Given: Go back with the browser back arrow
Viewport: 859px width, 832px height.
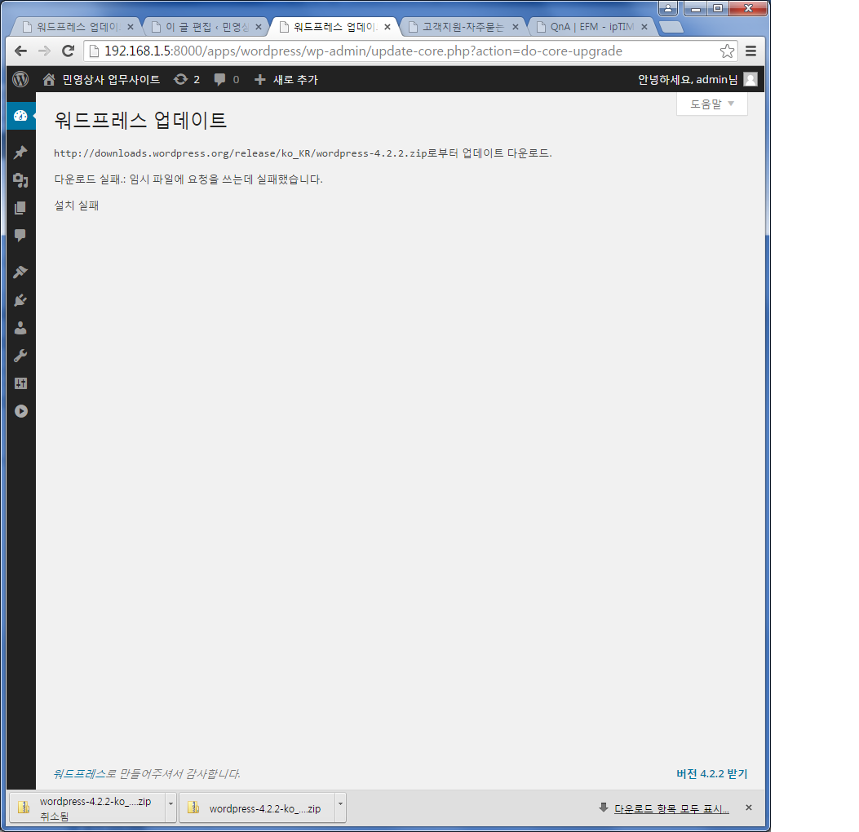Looking at the screenshot, I should 21,51.
